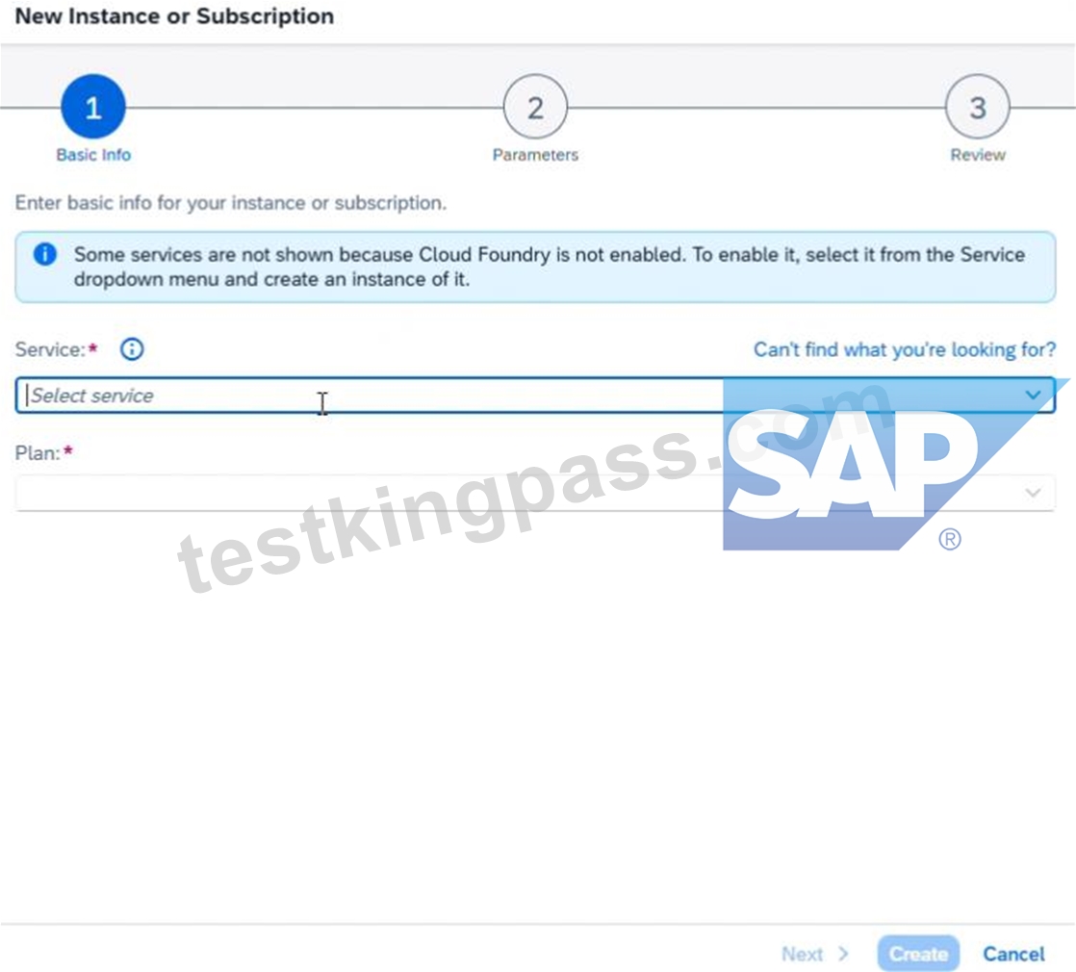Go to step 2 circle in wizard
Viewport: 1076px width, 972px height.
point(535,106)
